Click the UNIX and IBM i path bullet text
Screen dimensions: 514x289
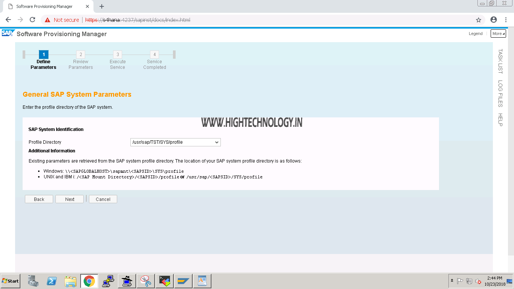pyautogui.click(x=153, y=177)
